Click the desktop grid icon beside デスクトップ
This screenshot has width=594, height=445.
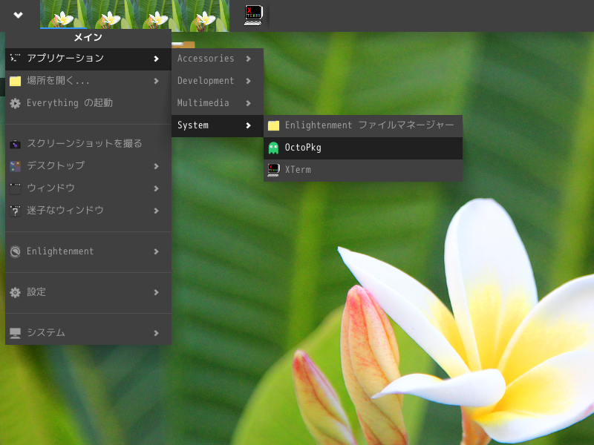point(15,166)
